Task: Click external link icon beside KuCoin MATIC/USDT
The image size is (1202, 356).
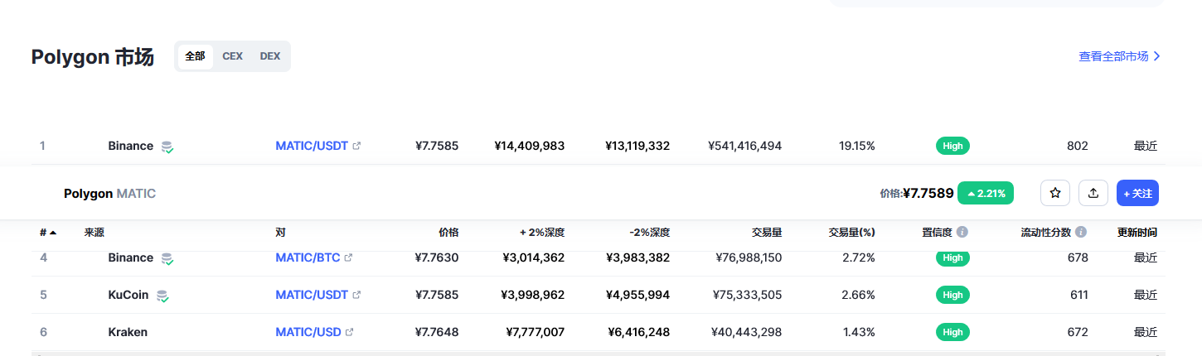Action: [356, 295]
